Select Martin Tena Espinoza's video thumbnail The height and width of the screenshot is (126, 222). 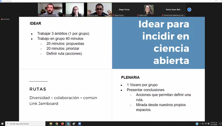[x=50, y=10]
